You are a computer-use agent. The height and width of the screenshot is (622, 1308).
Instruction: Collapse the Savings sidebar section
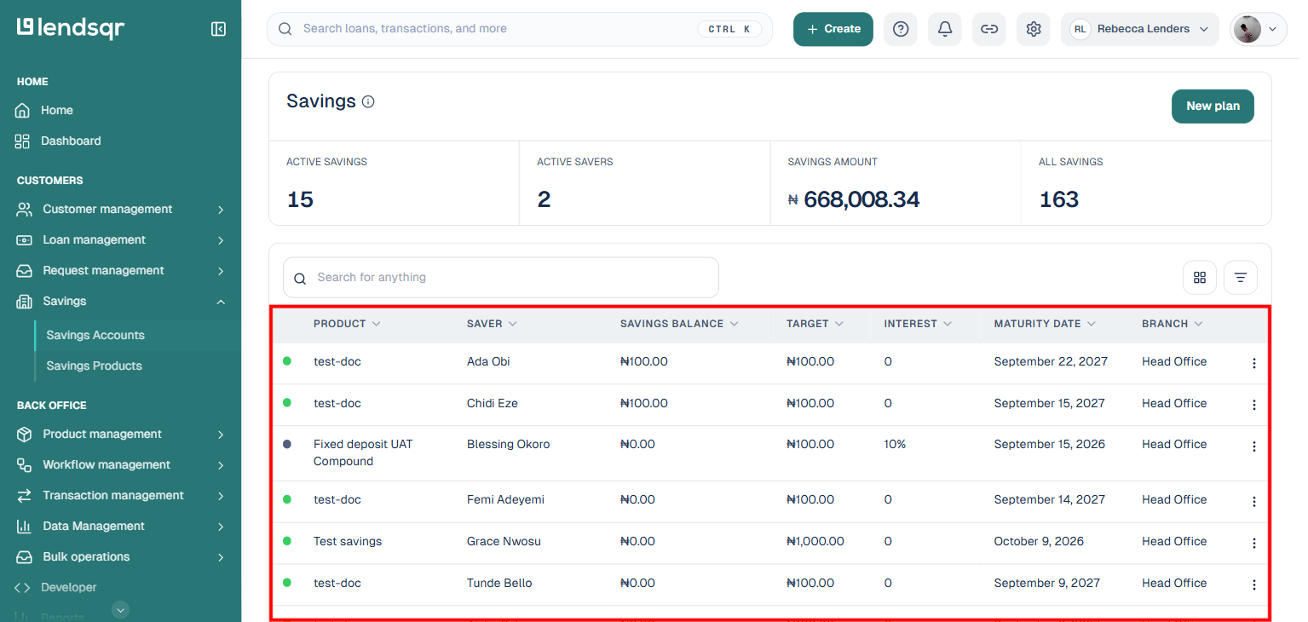pyautogui.click(x=120, y=301)
